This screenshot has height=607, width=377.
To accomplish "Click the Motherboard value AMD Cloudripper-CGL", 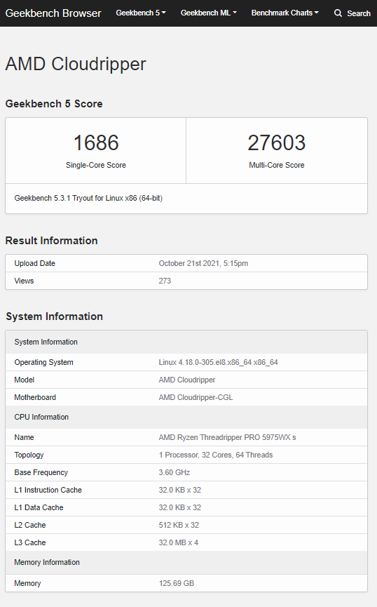I will coord(196,397).
